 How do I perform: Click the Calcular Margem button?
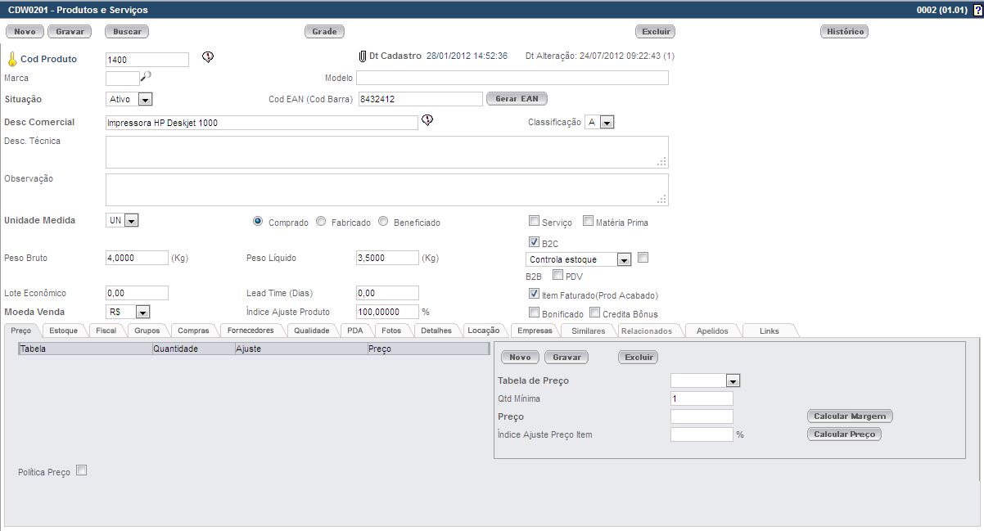point(849,416)
